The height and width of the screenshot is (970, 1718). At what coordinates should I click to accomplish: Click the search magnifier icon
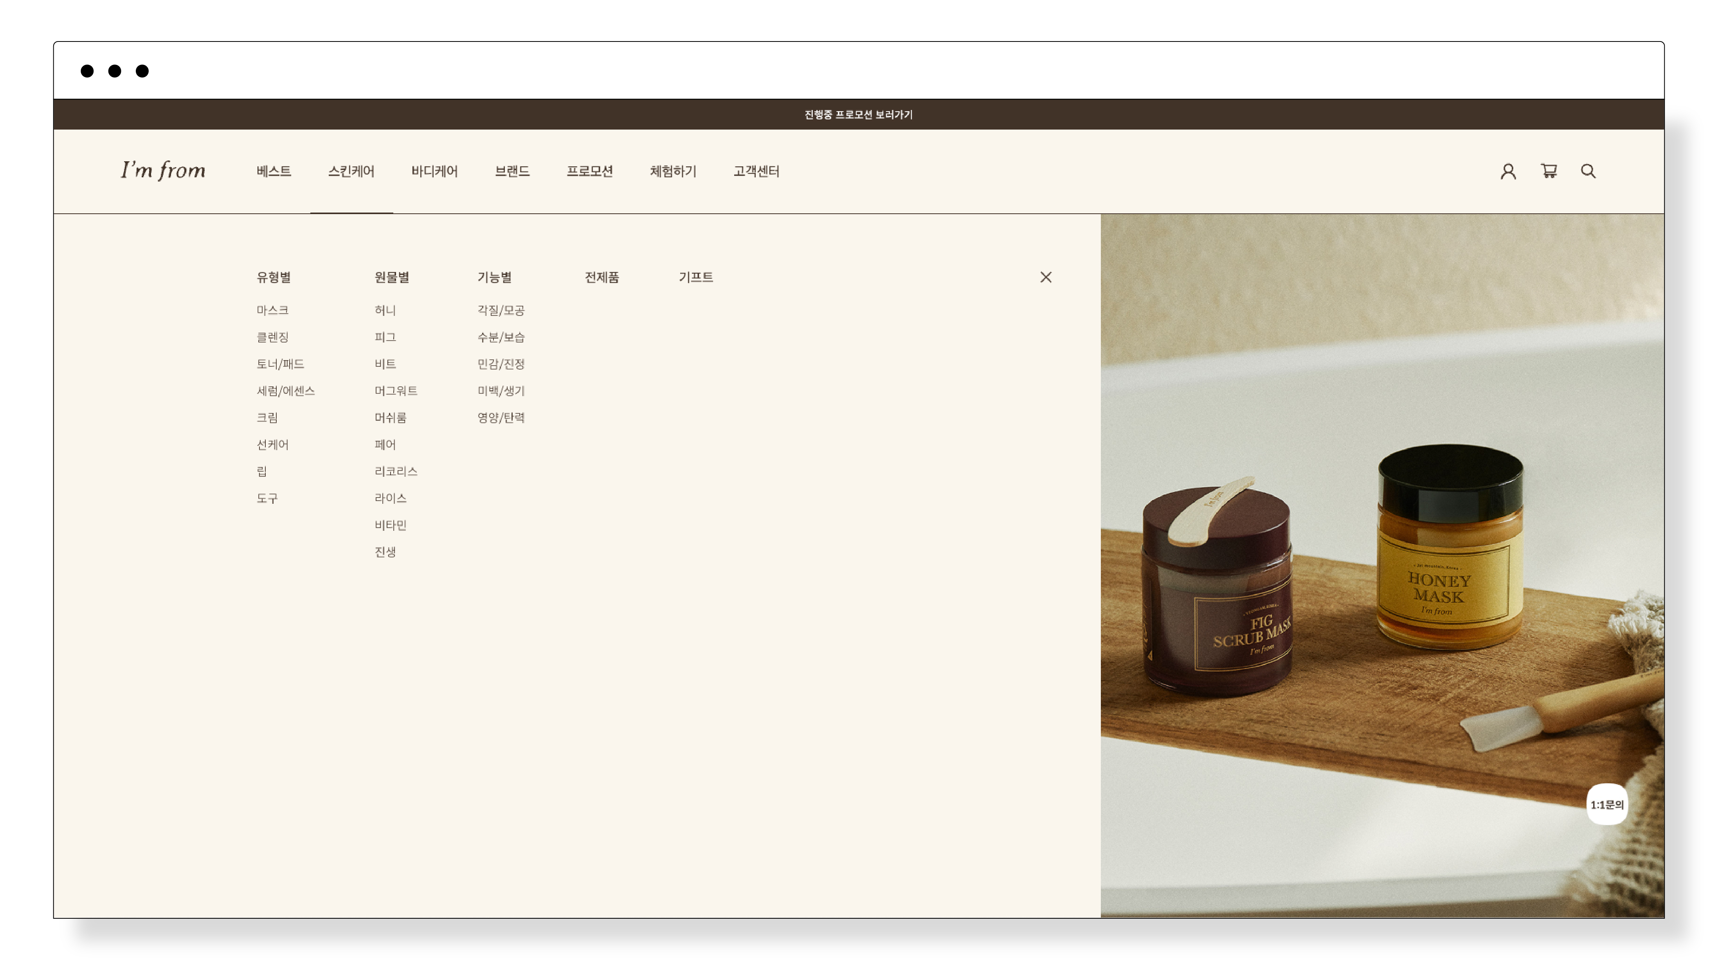pos(1588,171)
